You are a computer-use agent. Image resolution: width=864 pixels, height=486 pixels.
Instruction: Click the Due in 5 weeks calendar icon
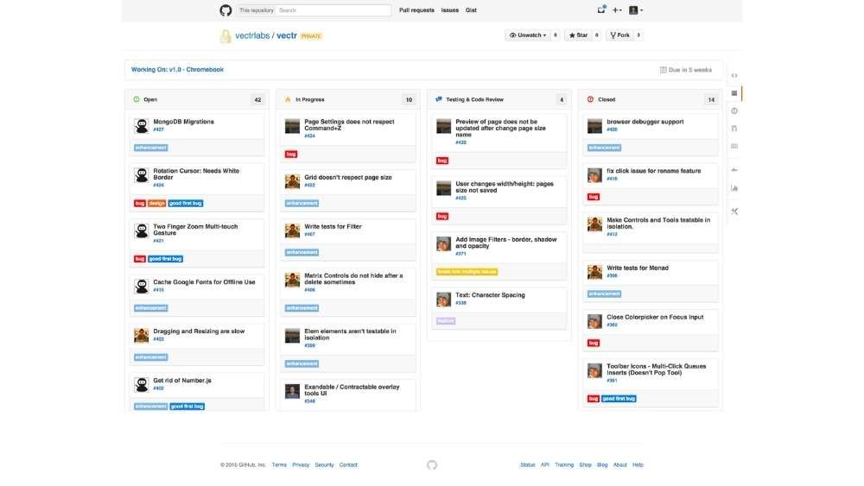[x=663, y=70]
